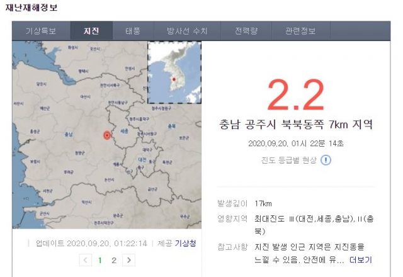The height and width of the screenshot is (277, 403).
Task: Click the red epicenter marker on map
Action: [107, 135]
